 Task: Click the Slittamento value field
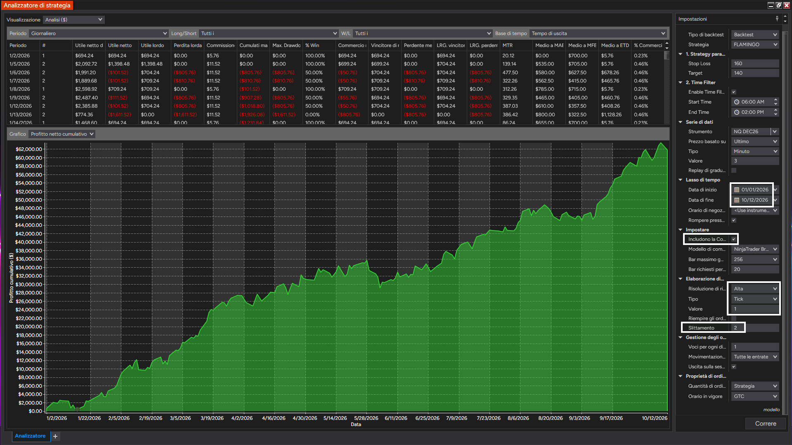(x=755, y=328)
